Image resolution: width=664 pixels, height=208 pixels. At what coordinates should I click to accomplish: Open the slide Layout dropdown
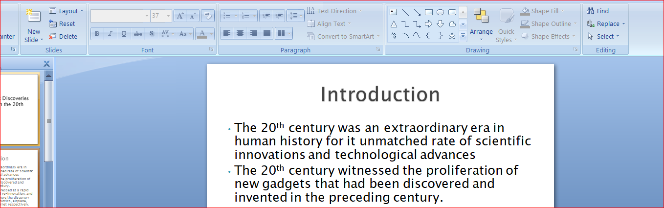66,11
